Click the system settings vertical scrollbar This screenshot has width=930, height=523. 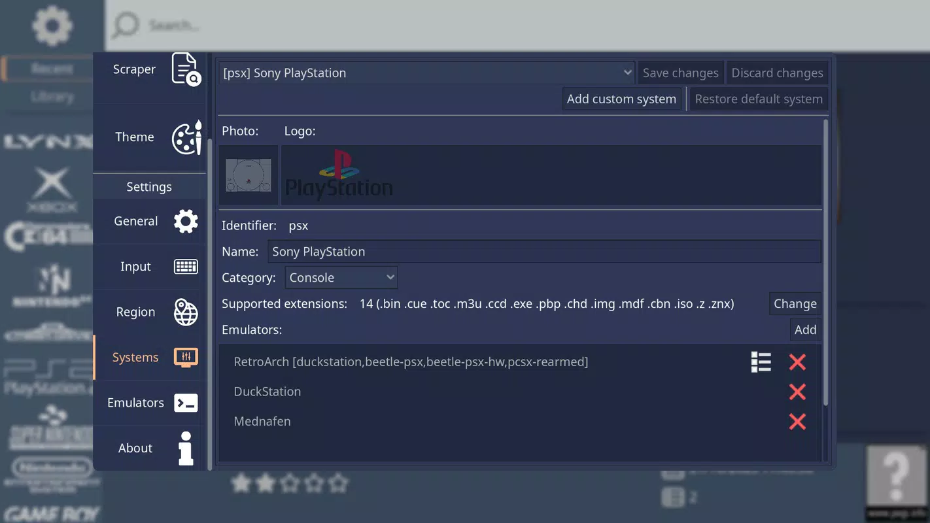tap(825, 261)
